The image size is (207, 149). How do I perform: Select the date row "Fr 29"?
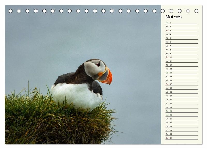pos(182,130)
